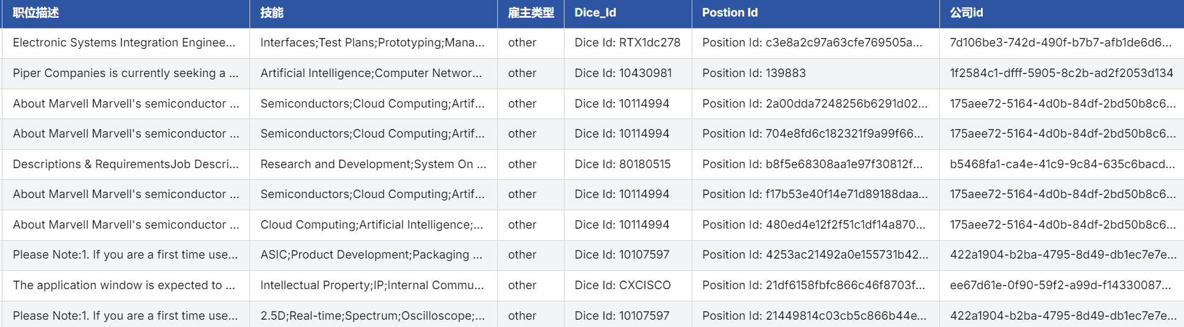
Task: Click the Descriptions & Requirements job cell
Action: (x=125, y=164)
